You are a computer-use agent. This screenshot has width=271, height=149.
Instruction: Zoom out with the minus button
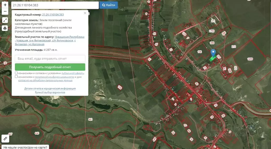[x=5, y=11]
